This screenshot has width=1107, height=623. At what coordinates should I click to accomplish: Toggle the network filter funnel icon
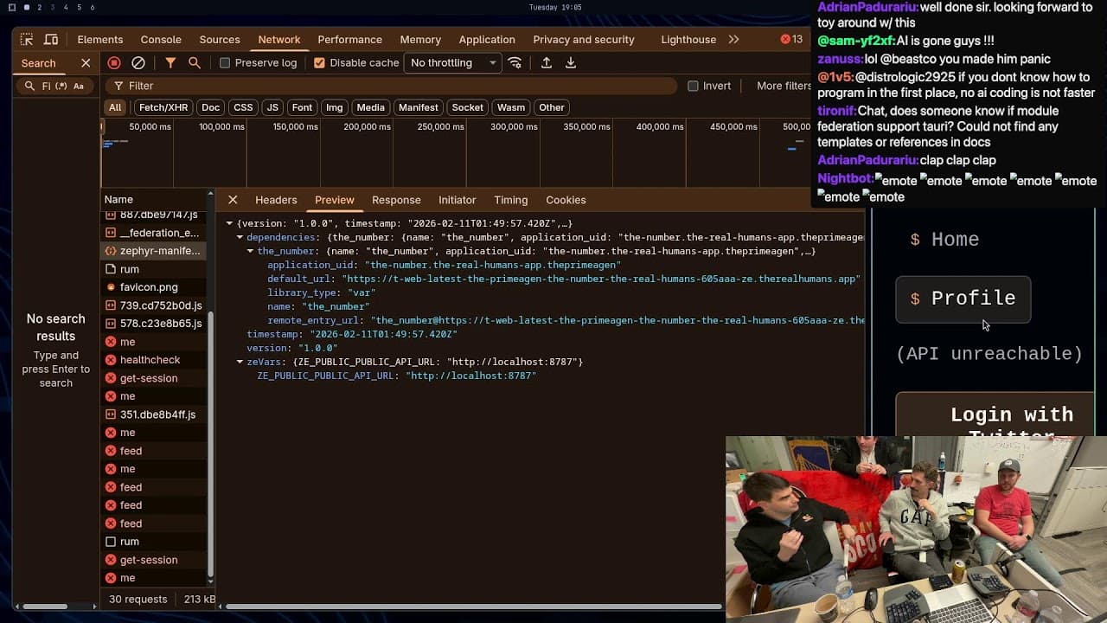(170, 63)
